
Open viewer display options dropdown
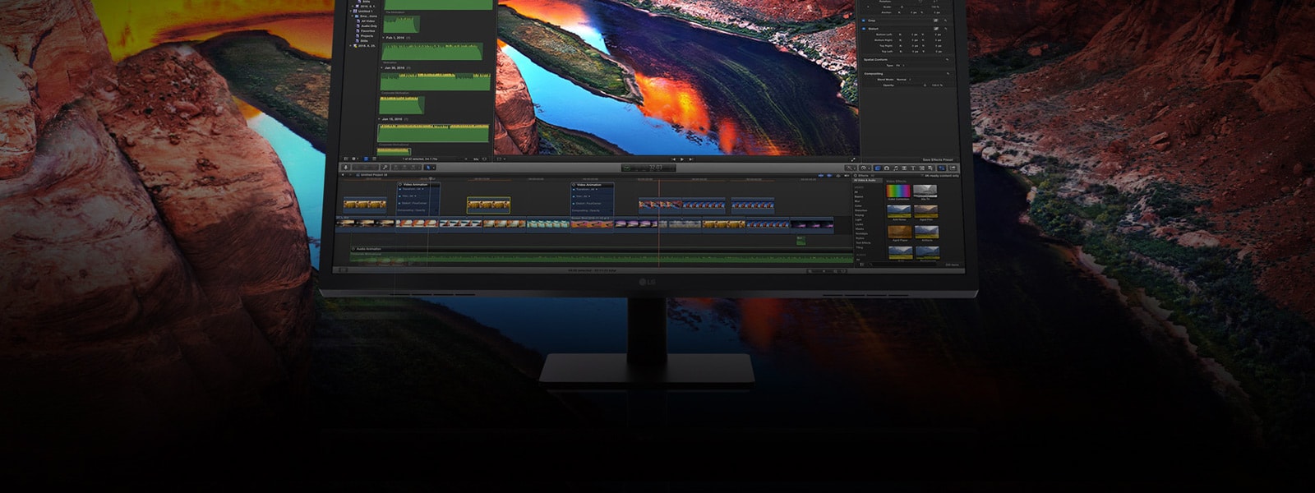point(501,159)
